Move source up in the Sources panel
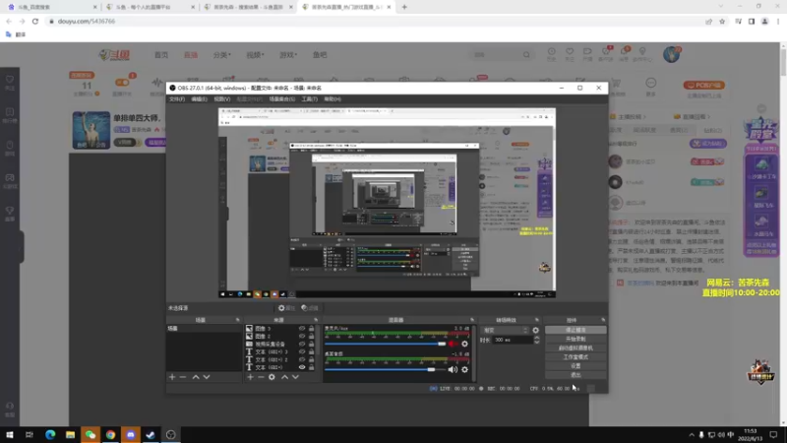The image size is (787, 443). point(284,377)
